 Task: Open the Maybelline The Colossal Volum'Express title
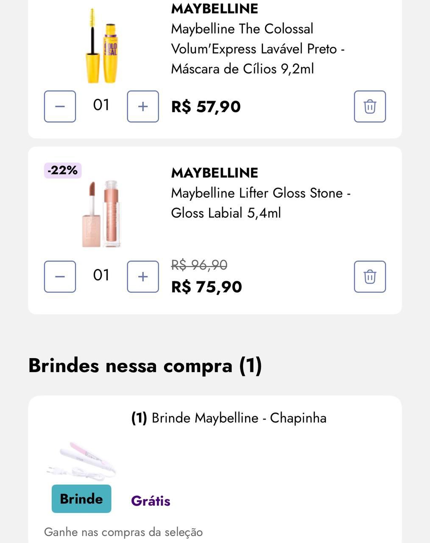257,49
